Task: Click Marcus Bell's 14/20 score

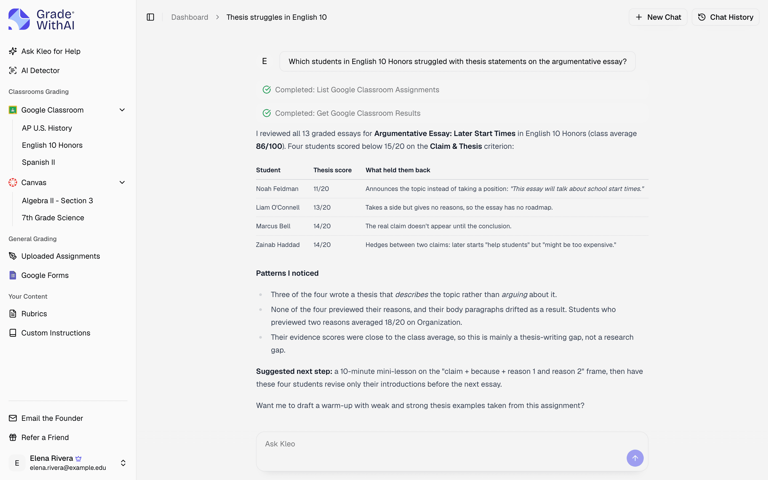Action: [x=322, y=226]
